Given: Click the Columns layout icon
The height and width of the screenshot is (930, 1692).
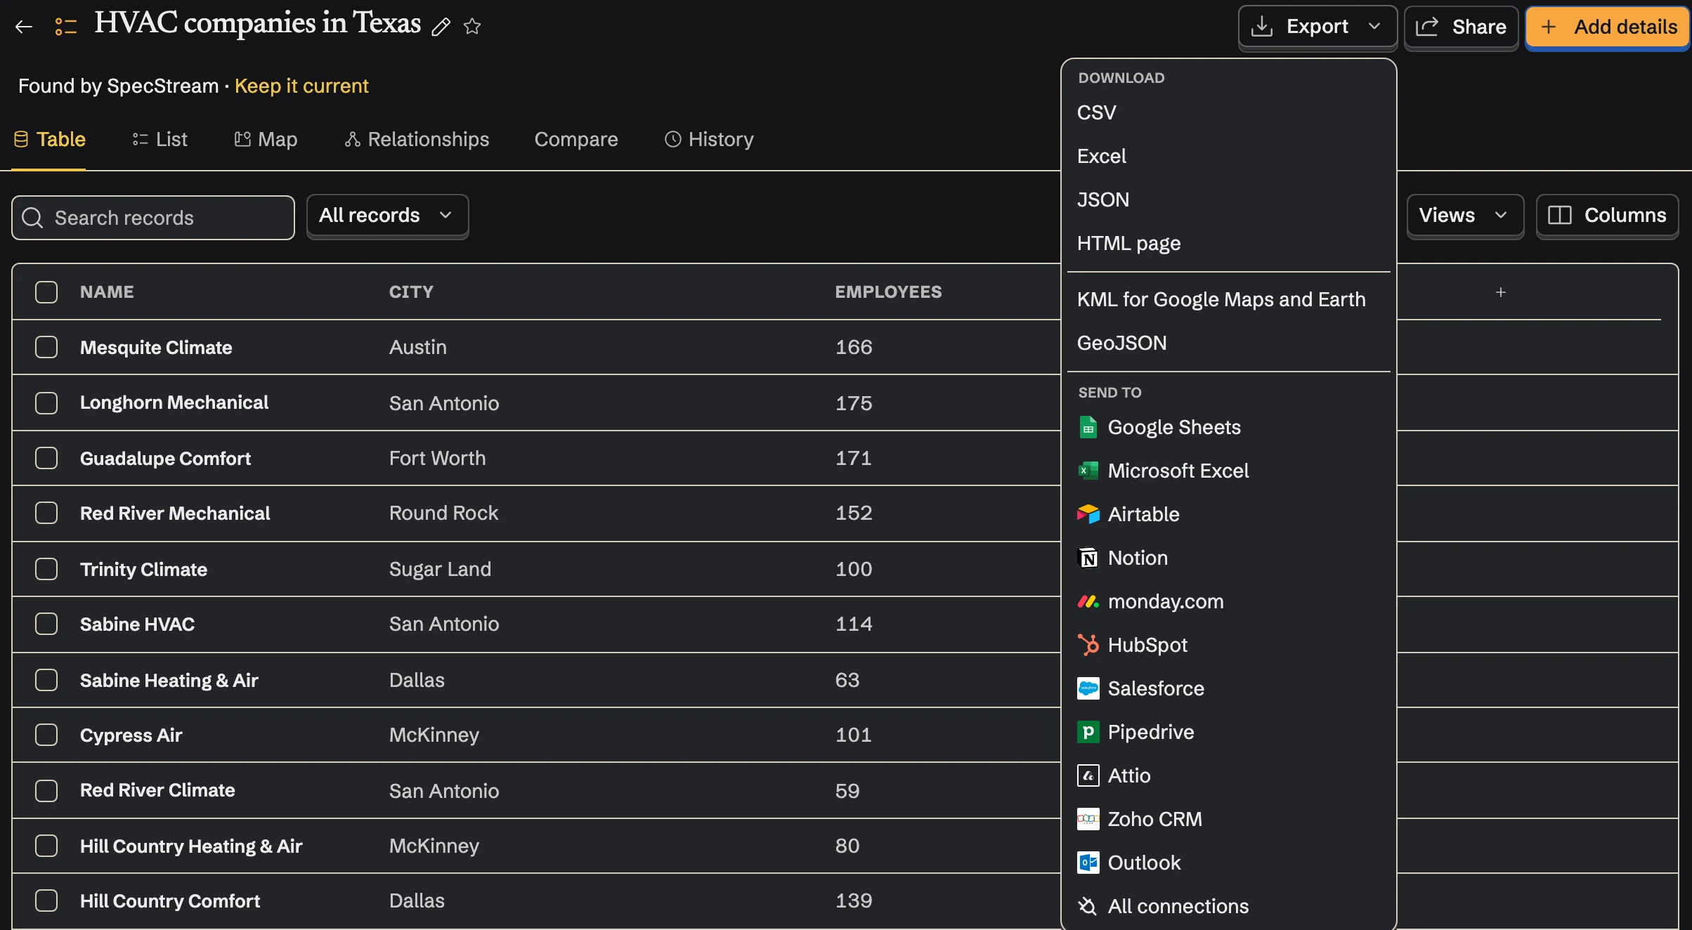Looking at the screenshot, I should [x=1560, y=215].
